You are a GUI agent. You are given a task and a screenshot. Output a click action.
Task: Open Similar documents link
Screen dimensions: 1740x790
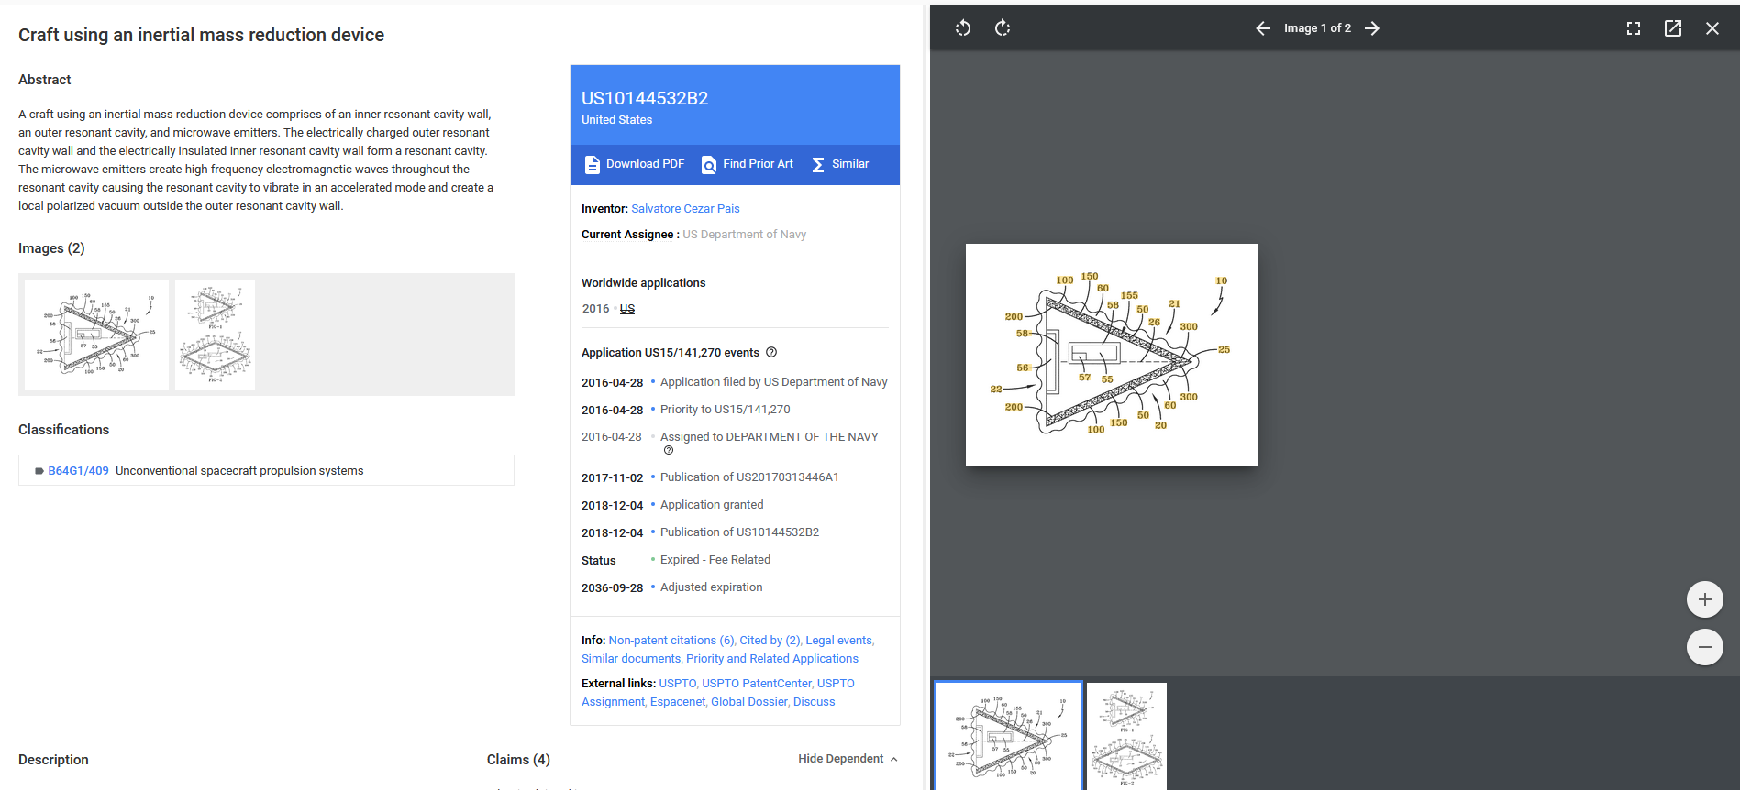click(631, 659)
